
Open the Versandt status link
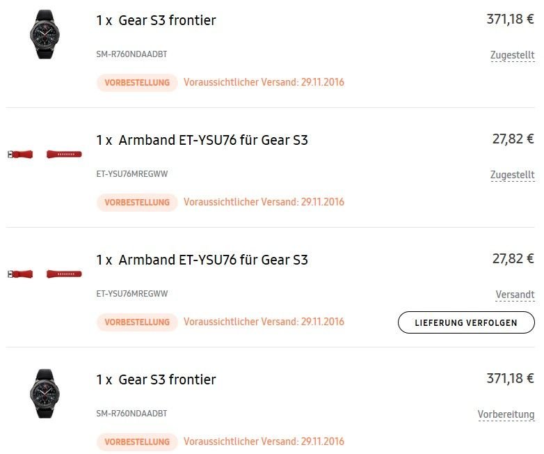click(x=515, y=295)
